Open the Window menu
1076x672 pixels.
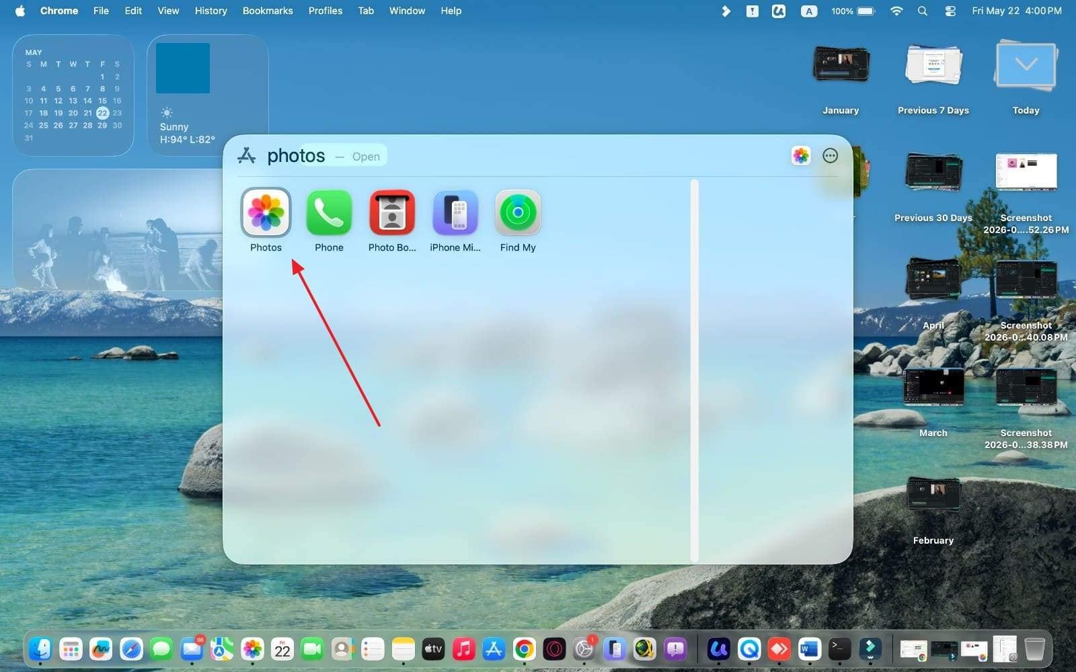pos(407,11)
